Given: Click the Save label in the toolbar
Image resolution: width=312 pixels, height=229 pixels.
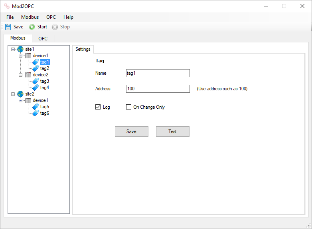Looking at the screenshot, I should (x=18, y=27).
